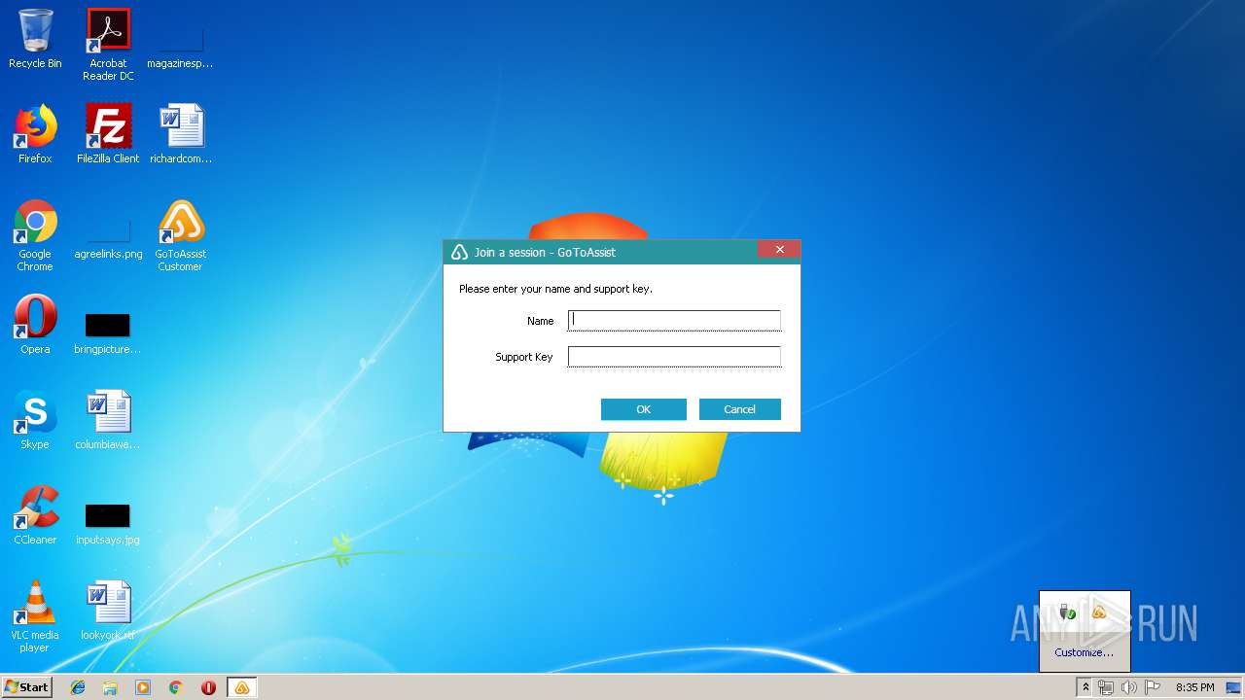Close the Join a session dialog
This screenshot has width=1245, height=700.
779,250
